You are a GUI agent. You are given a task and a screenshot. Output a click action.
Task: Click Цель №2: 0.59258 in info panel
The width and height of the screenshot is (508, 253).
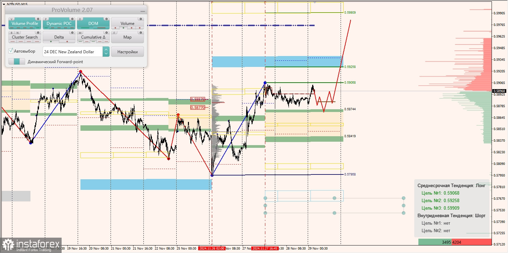point(440,200)
